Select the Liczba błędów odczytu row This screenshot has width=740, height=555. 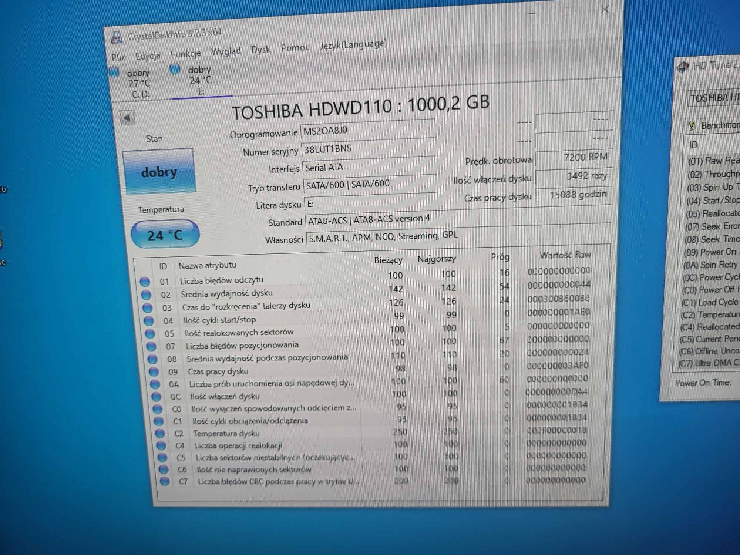coord(366,277)
